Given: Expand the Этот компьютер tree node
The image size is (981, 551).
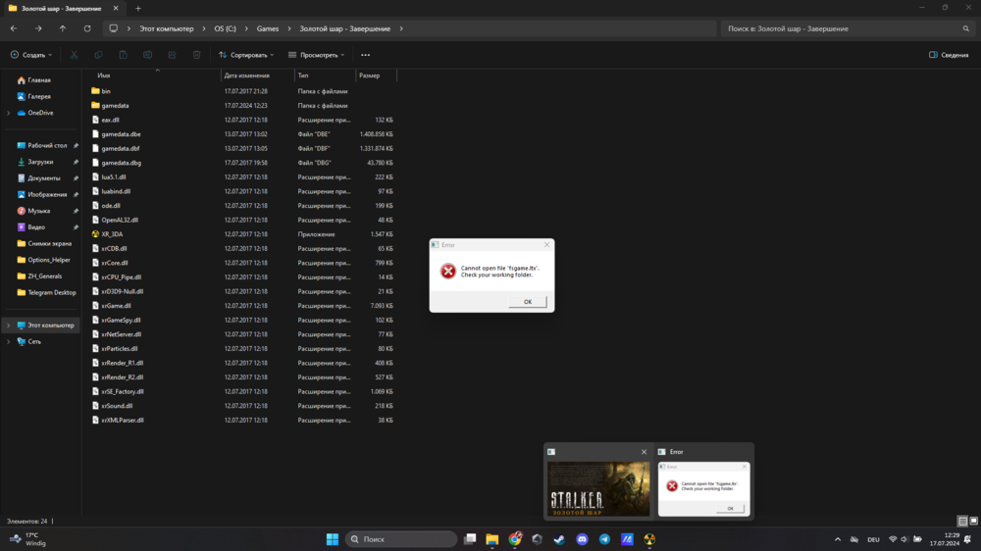Looking at the screenshot, I should [9, 325].
